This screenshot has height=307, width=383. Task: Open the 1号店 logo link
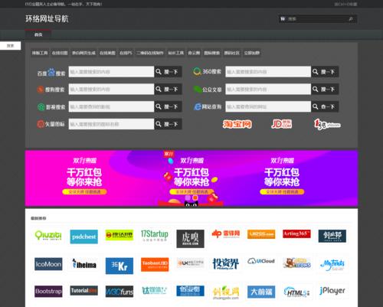coord(327,124)
